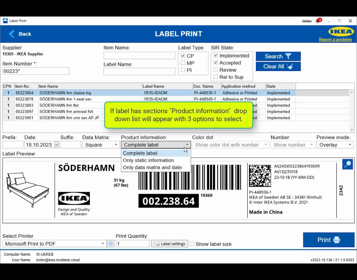Sort by State column header
Screen dimensions: 357x280
tap(281, 86)
